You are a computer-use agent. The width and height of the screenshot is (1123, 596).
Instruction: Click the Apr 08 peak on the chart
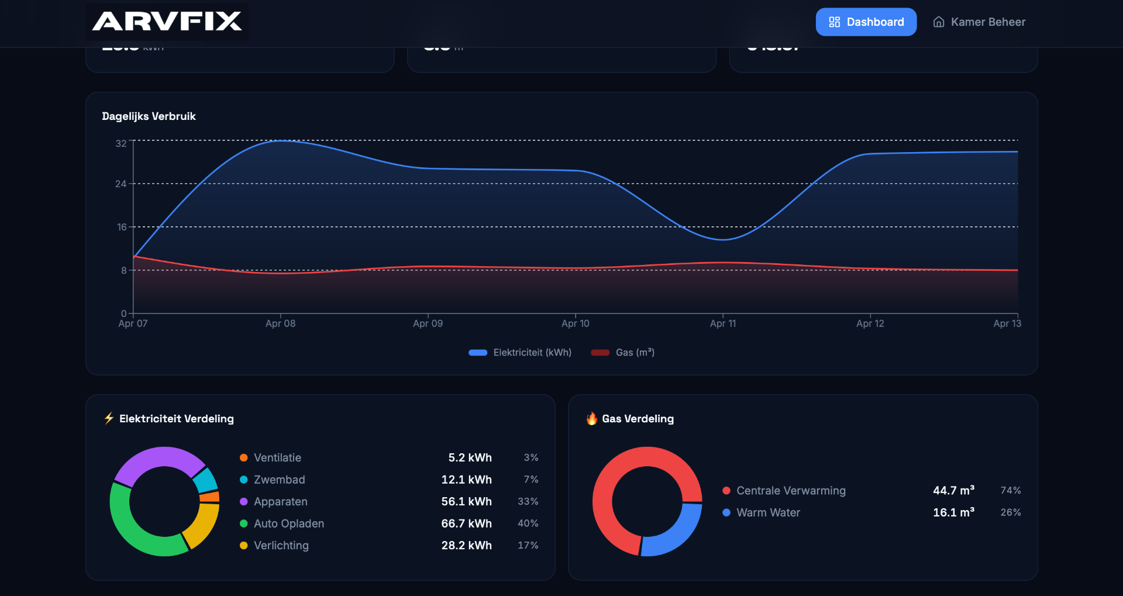pos(281,141)
